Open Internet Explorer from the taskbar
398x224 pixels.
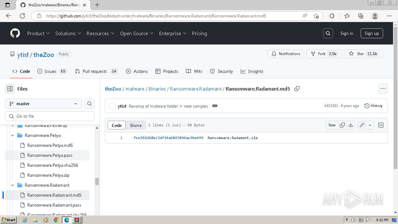click(x=25, y=220)
